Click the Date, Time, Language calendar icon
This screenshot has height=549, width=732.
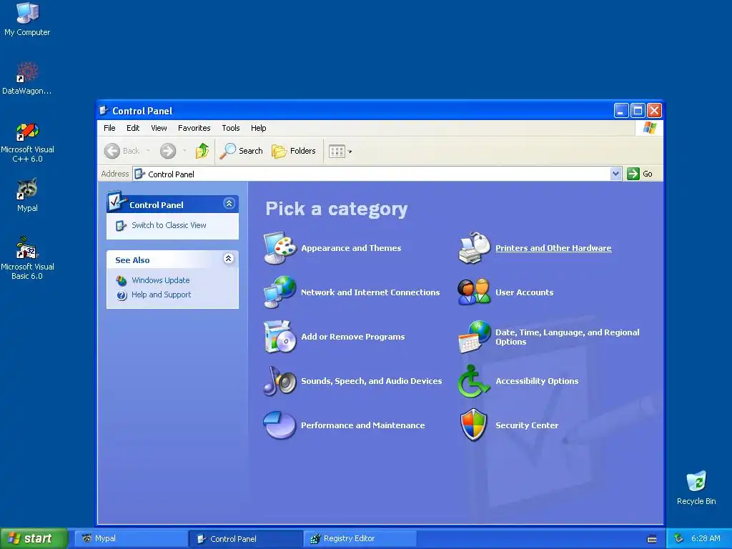[x=474, y=337]
